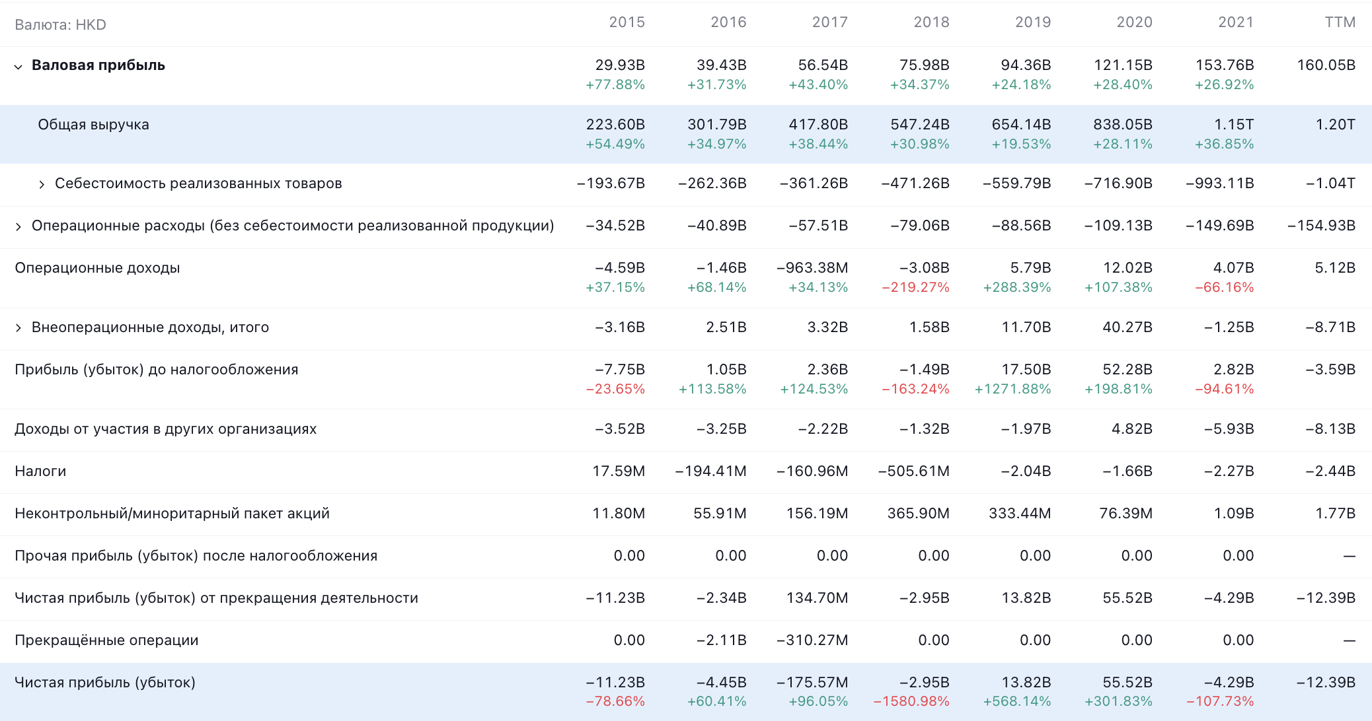Click pretax change −94.61%
The width and height of the screenshot is (1372, 721).
tap(1225, 389)
